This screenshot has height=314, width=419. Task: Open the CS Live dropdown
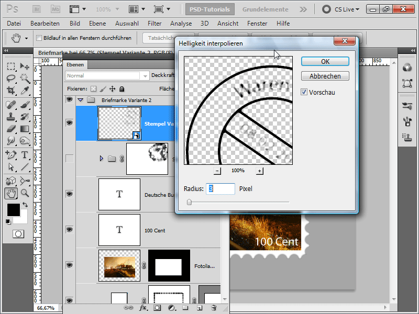347,9
